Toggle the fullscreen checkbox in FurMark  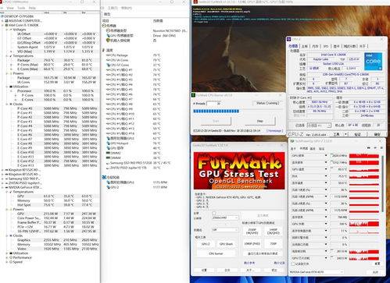[x=214, y=213]
